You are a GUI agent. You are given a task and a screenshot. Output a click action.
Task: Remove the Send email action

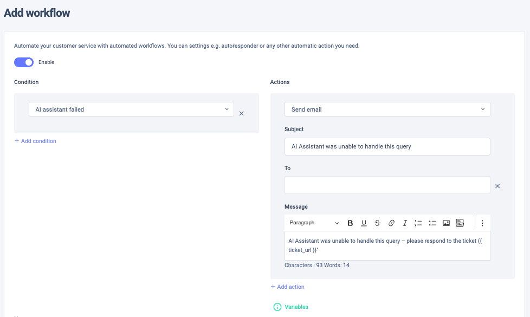(x=497, y=186)
